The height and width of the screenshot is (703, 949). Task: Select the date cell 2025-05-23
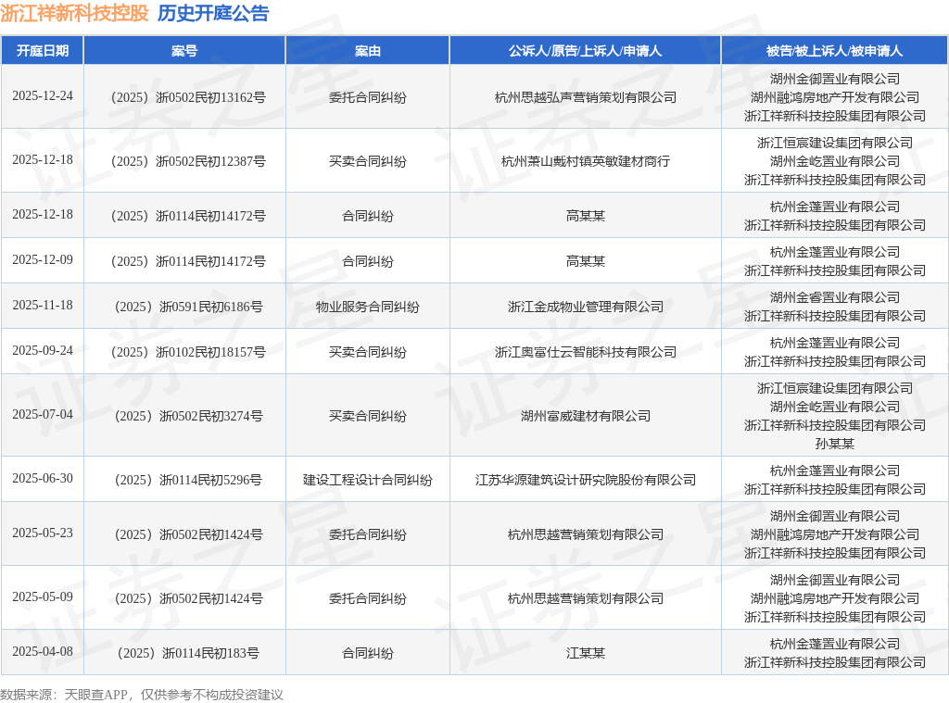click(x=43, y=533)
